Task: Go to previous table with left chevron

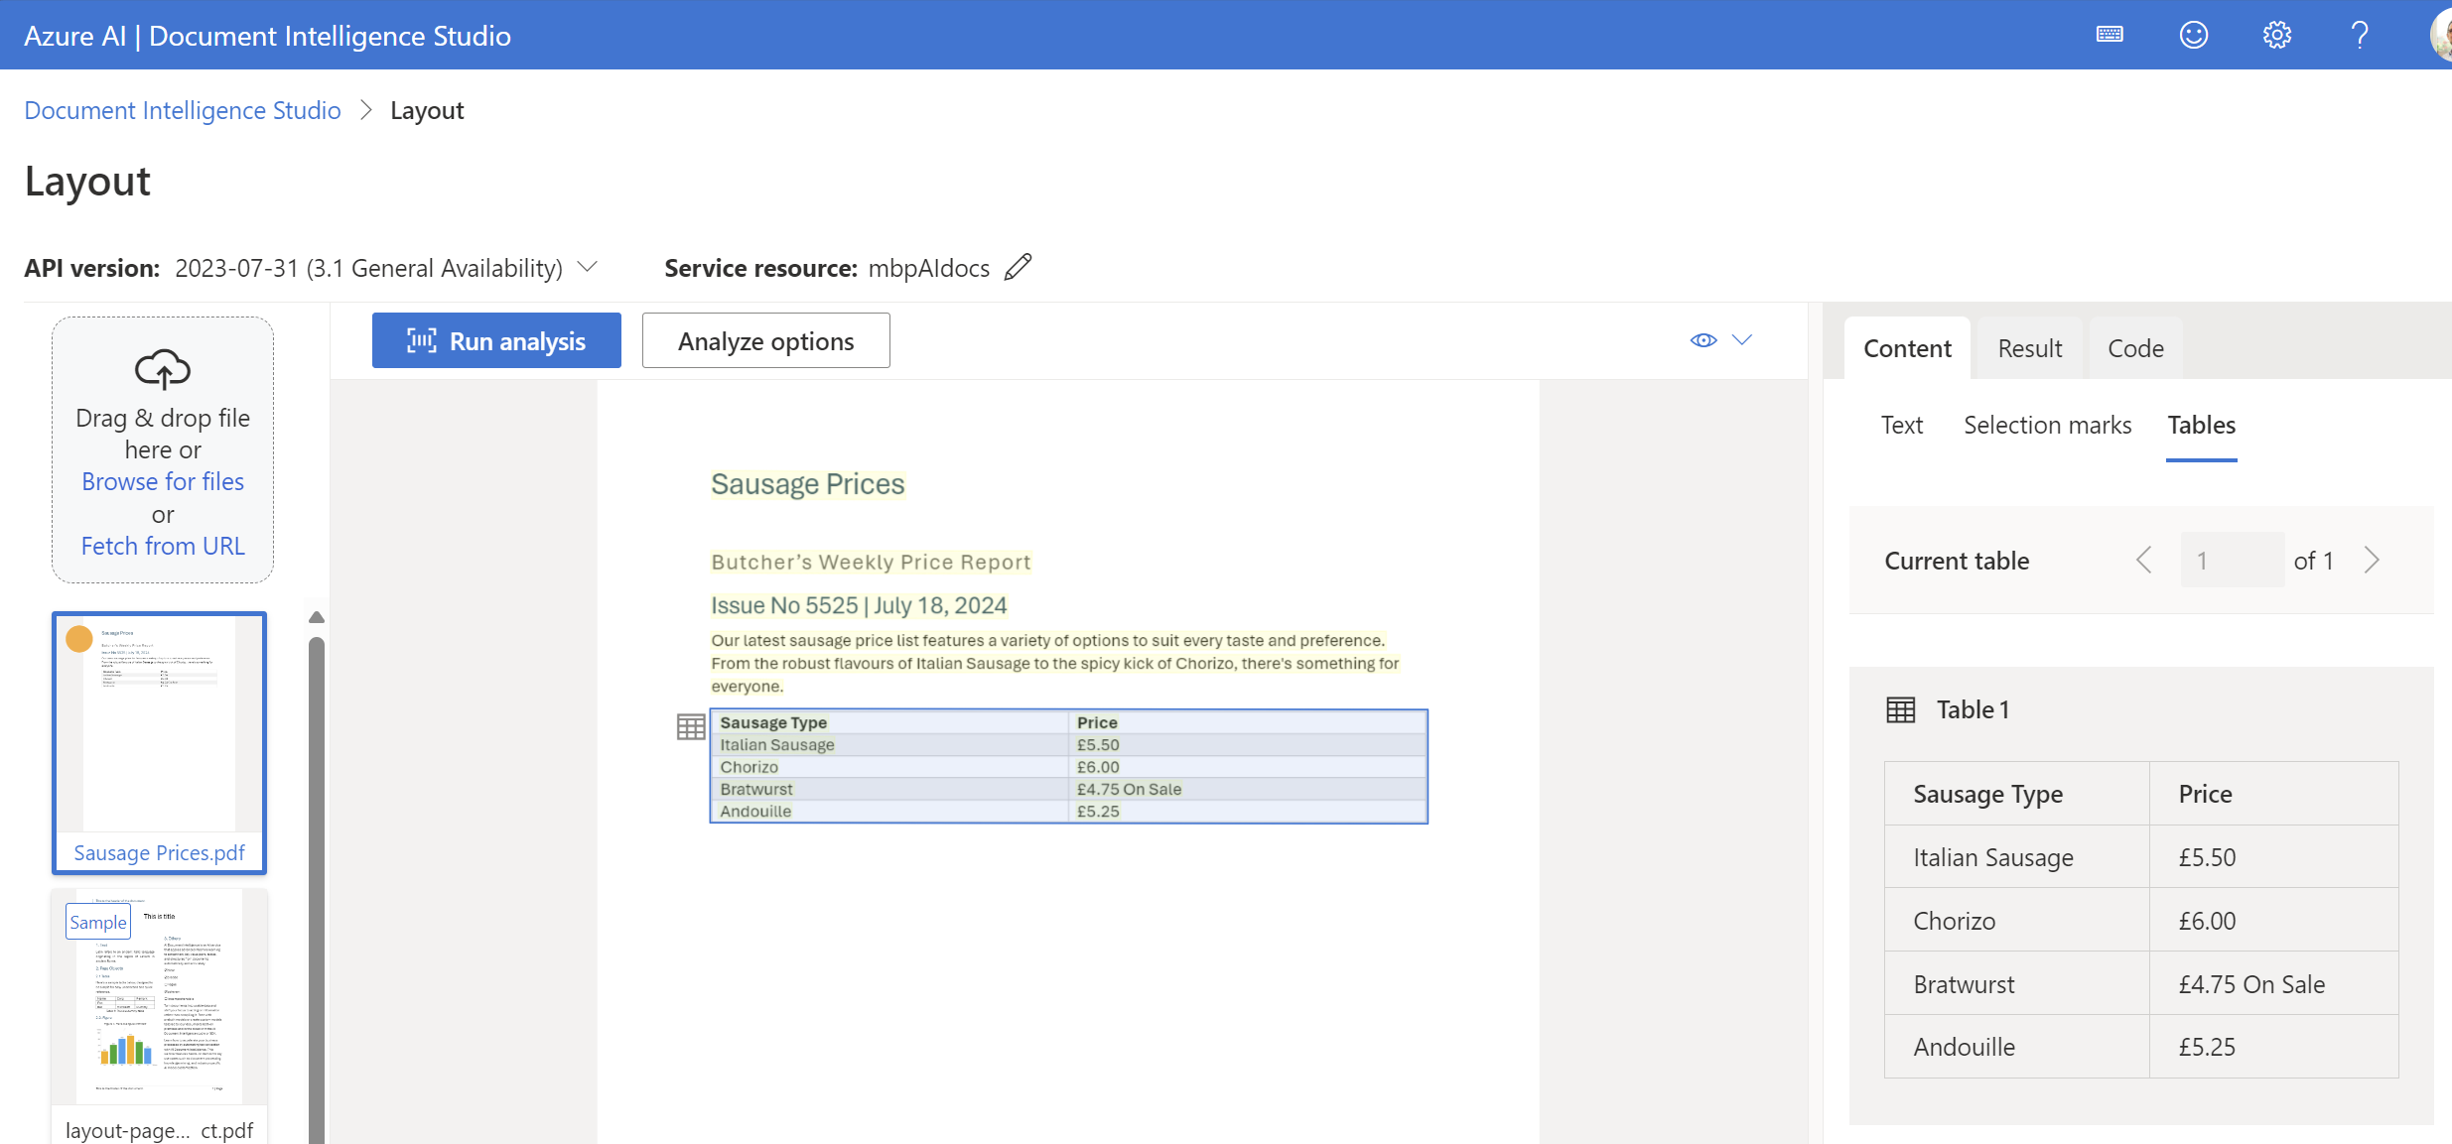Action: [x=2144, y=561]
